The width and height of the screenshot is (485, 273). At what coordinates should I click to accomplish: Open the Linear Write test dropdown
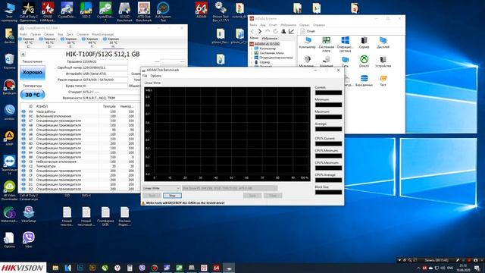click(161, 188)
